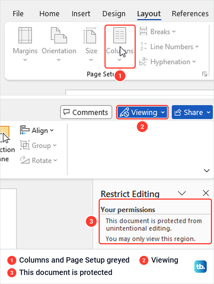Open the Group dropdown

pyautogui.click(x=38, y=146)
